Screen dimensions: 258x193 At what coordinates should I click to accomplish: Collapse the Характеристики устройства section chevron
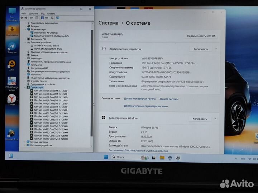[216, 49]
